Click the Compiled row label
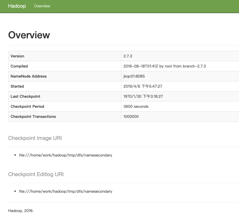Image resolution: width=239 pixels, height=218 pixels. coord(19,66)
